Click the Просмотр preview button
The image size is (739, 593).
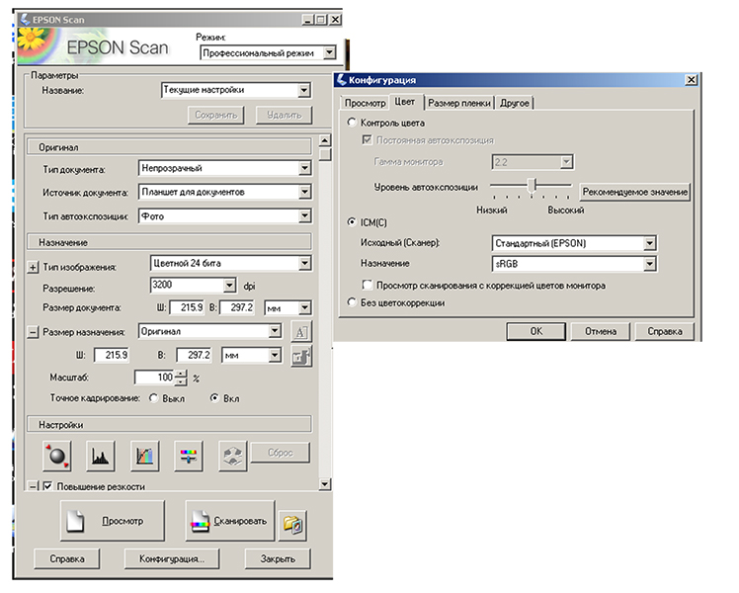click(113, 521)
